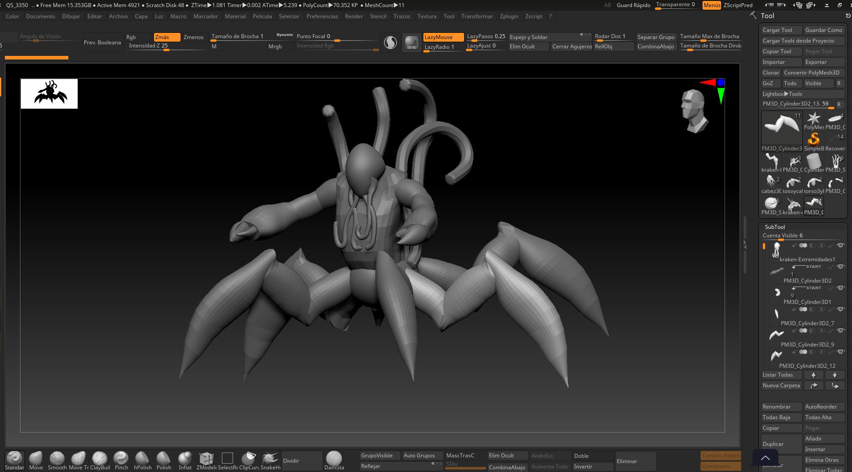The width and height of the screenshot is (852, 472).
Task: Select the hPolish brush
Action: pyautogui.click(x=142, y=460)
